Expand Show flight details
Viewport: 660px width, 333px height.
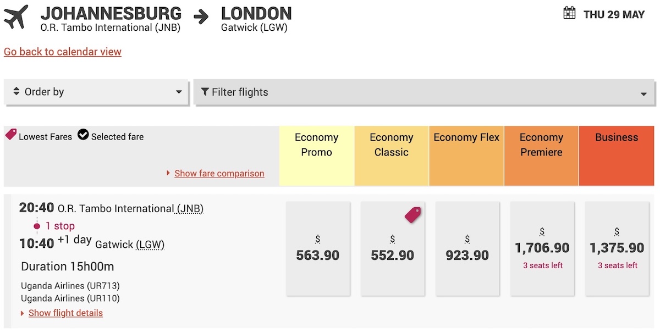tap(65, 313)
